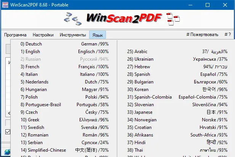Open the Инструменты menu
Screen dimensions: 235x157
(x=73, y=35)
